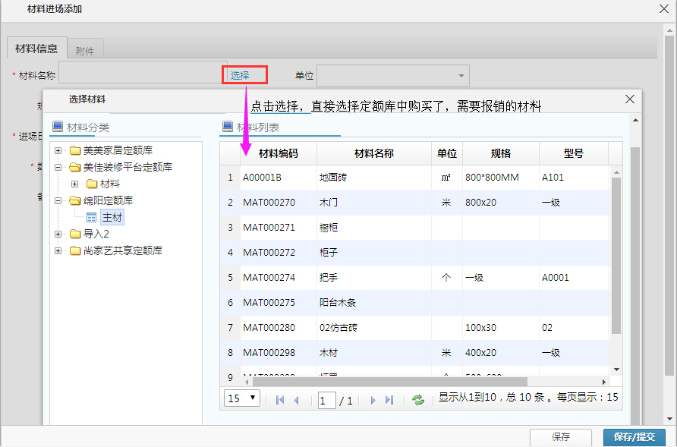Collapse the 美佳装修平台定额库 tree node
The height and width of the screenshot is (447, 677).
point(59,167)
